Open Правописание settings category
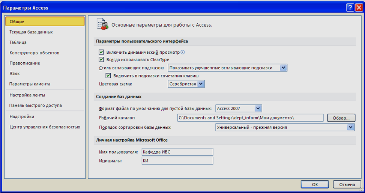This screenshot has height=193, width=365. 25,63
